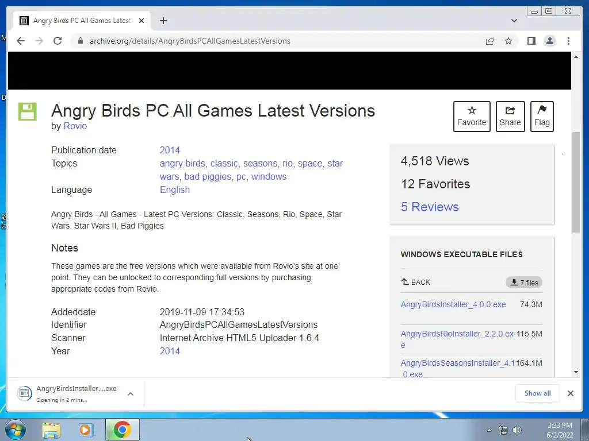Download AngryBirdsRioInstaller_2.2.0.exe
589x441 pixels.
[457, 339]
